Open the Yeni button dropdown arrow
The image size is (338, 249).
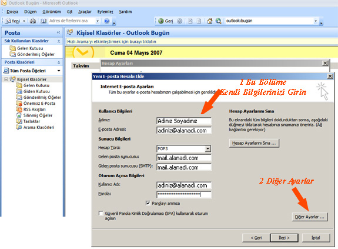[x=24, y=21]
